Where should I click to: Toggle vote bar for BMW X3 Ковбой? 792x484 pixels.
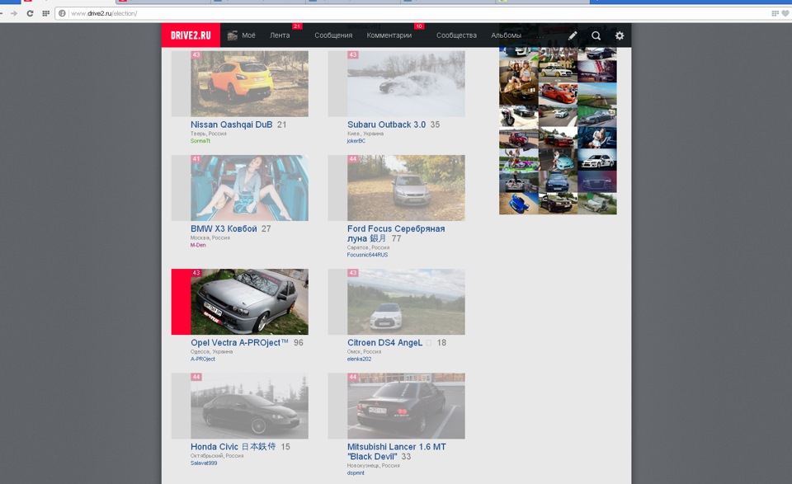coord(181,188)
